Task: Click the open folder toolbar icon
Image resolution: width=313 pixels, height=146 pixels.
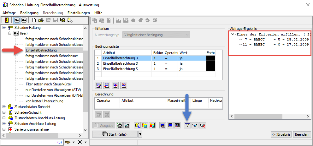Action: [41, 20]
